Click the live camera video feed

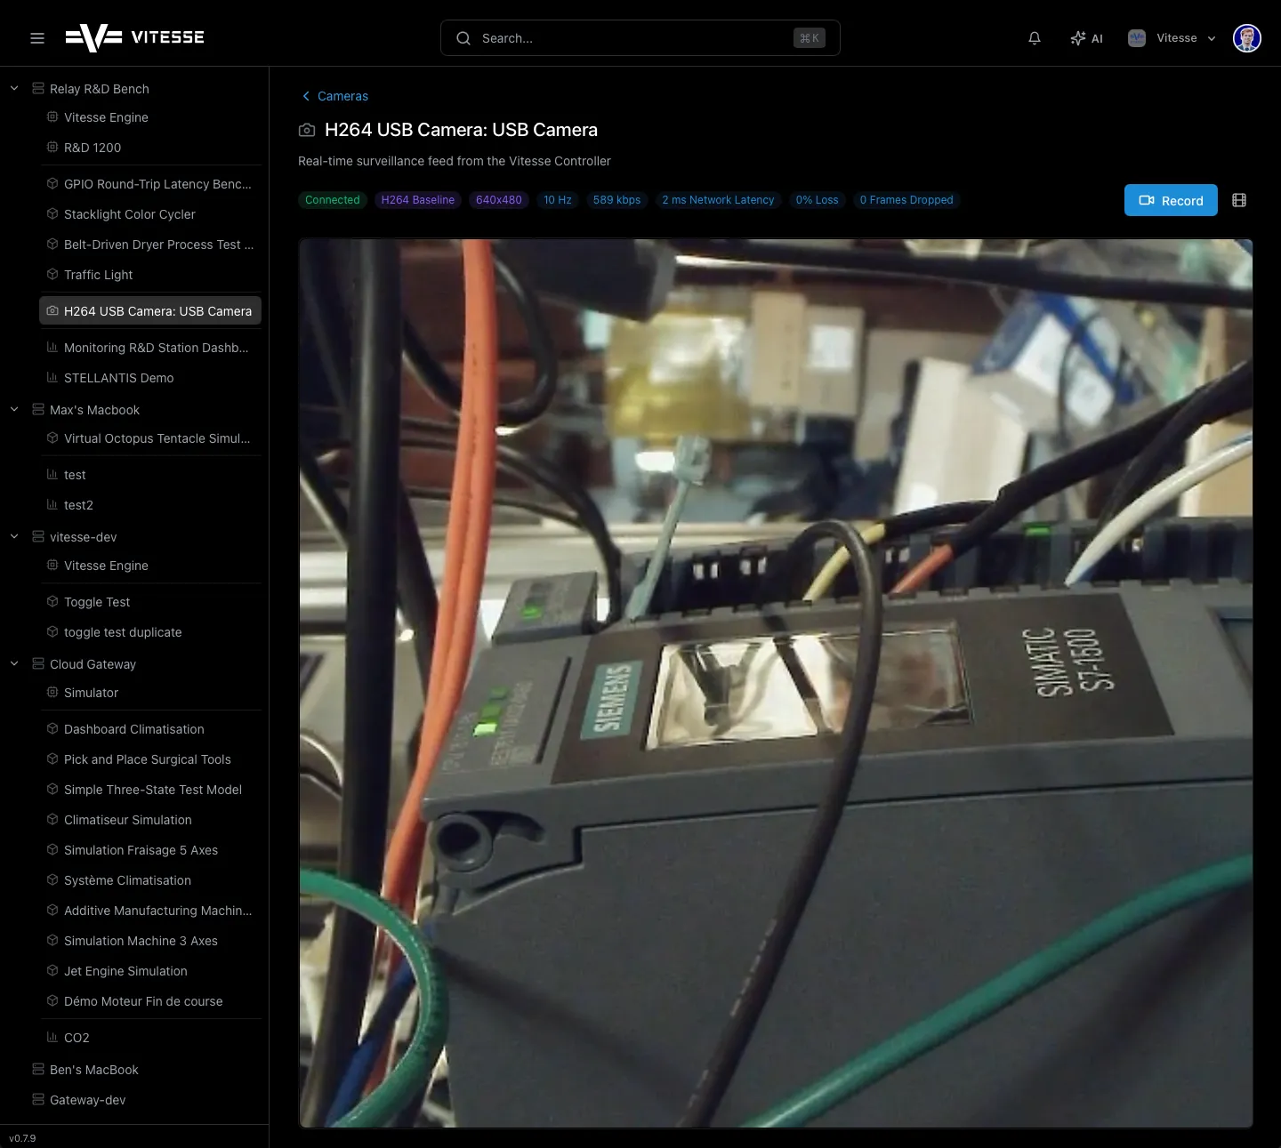[x=776, y=683]
